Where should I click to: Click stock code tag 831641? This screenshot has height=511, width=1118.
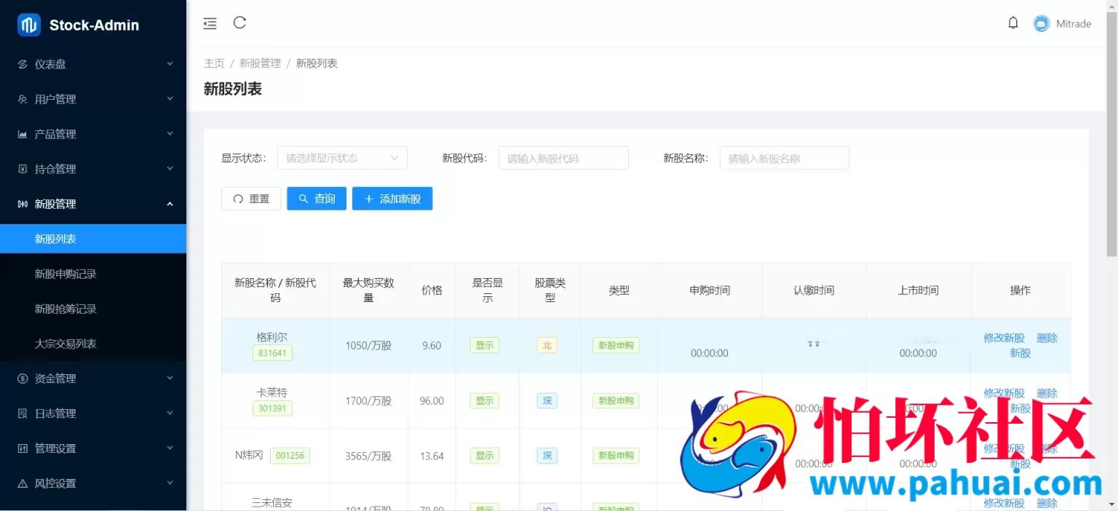tap(272, 353)
